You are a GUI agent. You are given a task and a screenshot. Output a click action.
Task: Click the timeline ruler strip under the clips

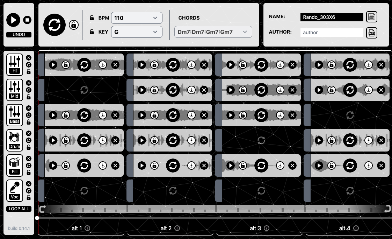(215, 209)
